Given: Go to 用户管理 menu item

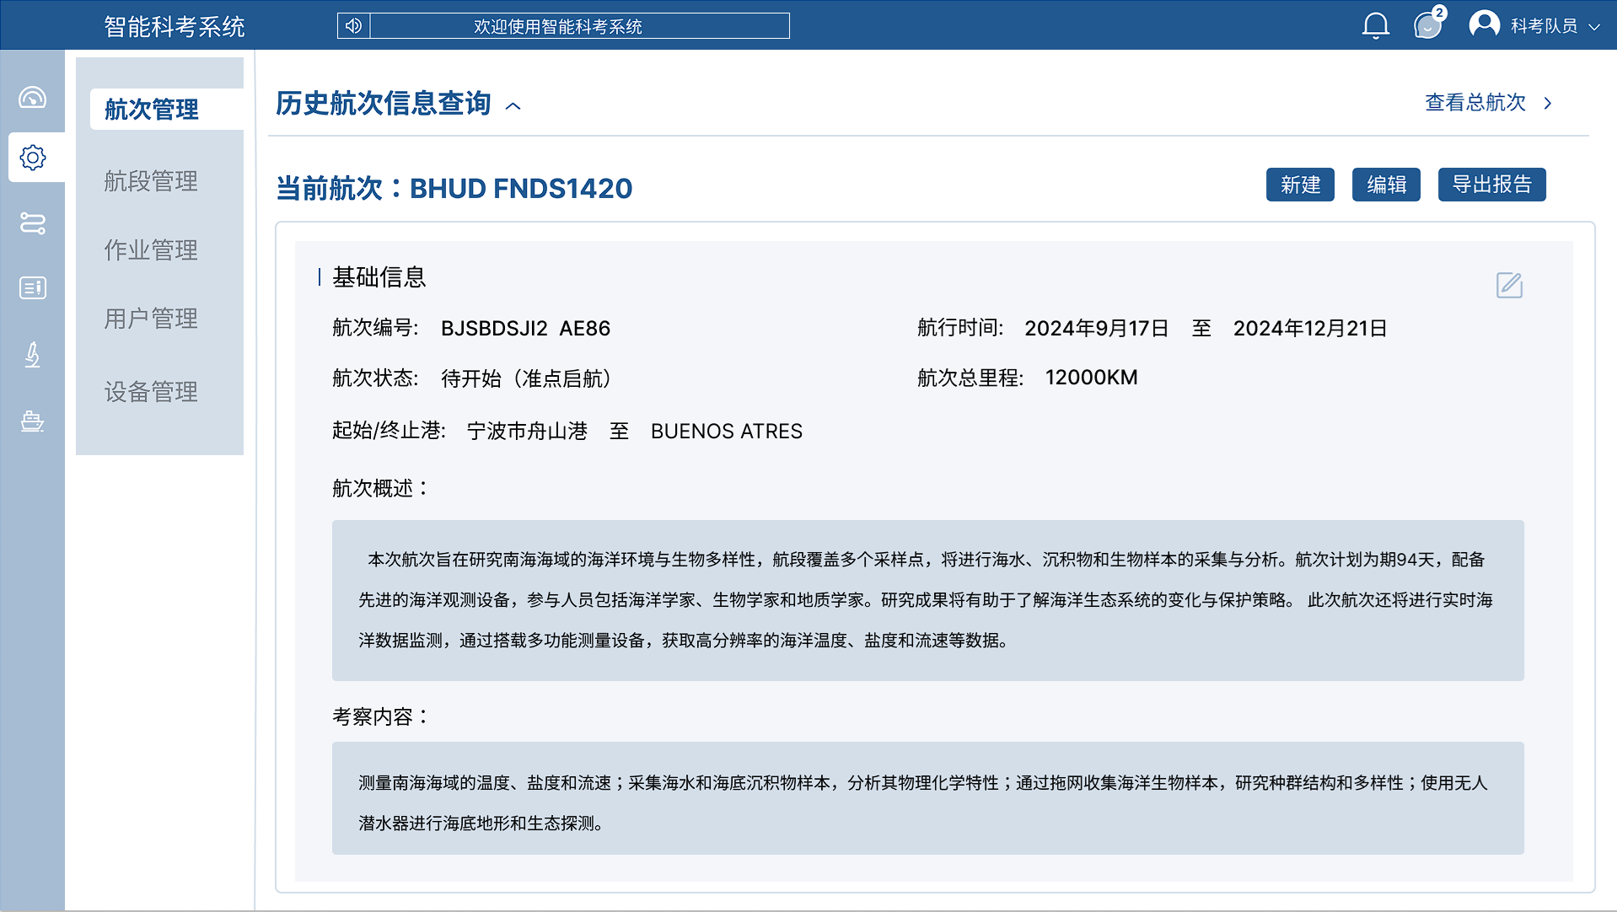Looking at the screenshot, I should point(151,319).
